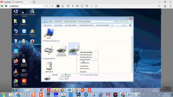
Task: Click Add a device in toolbar
Action: point(48,25)
